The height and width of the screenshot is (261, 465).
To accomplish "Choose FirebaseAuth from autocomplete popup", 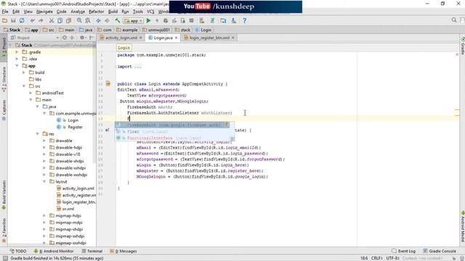I will [x=172, y=125].
